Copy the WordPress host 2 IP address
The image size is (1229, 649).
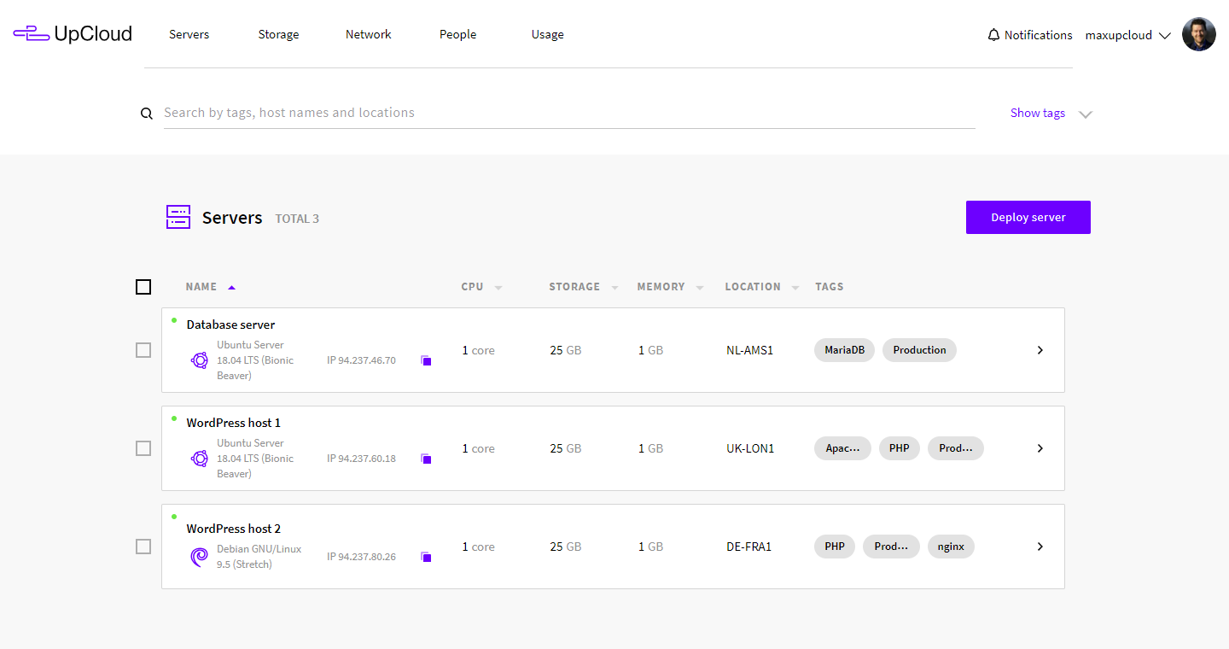coord(426,558)
